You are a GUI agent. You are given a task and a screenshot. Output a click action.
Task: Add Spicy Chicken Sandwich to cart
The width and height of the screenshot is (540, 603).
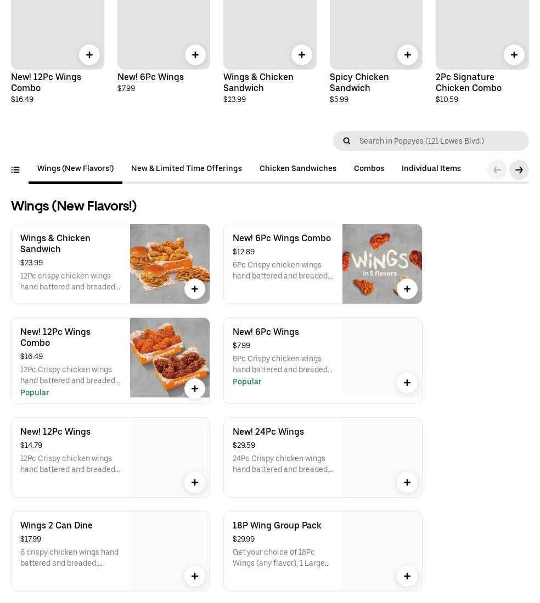408,55
